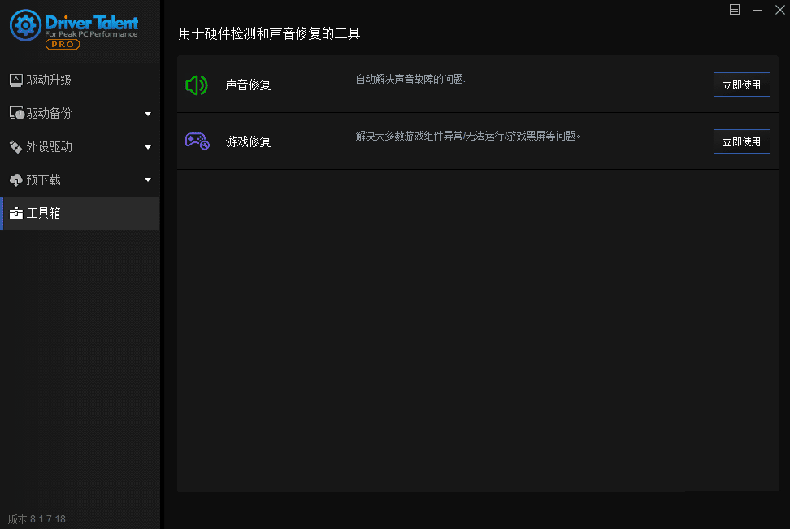Select the monitor icon beside 驱动升级
Screen dimensions: 790x529
16,80
